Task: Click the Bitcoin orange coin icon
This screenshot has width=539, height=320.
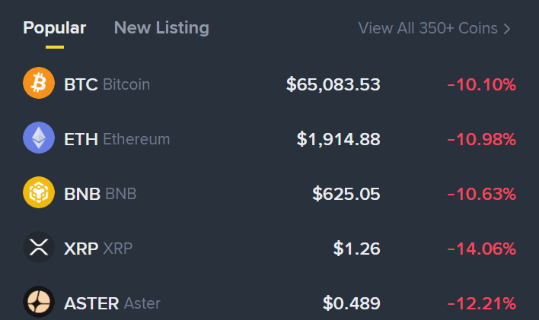Action: [x=38, y=84]
